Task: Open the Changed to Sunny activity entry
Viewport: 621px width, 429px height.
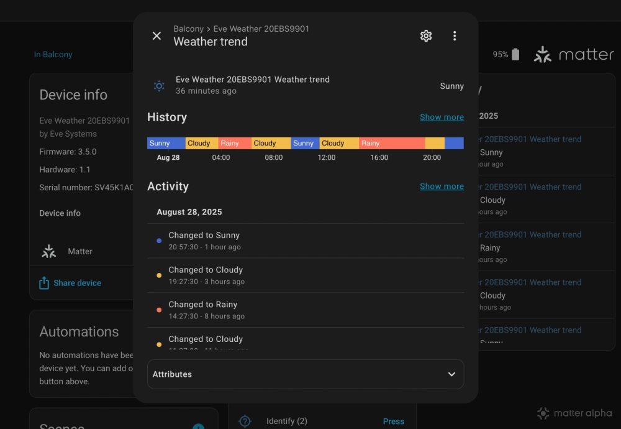Action: point(204,241)
